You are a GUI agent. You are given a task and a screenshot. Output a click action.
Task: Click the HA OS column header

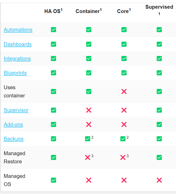[x=53, y=11]
